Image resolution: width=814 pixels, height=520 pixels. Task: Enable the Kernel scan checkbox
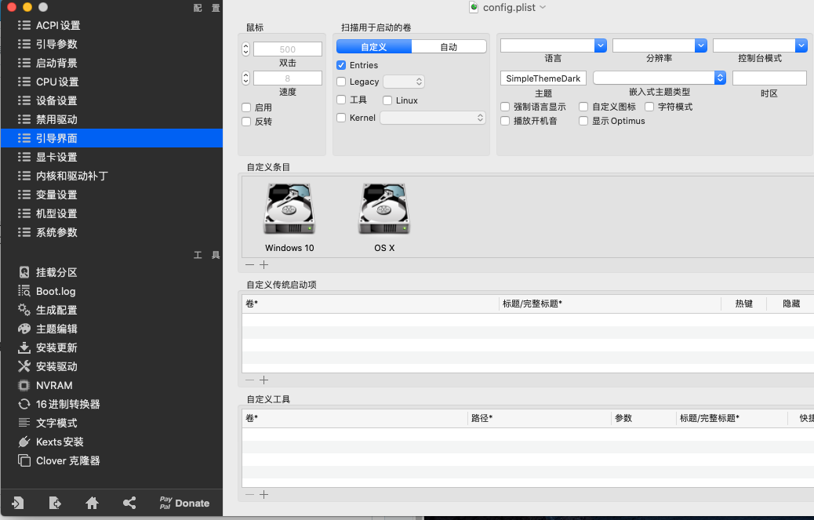click(341, 118)
